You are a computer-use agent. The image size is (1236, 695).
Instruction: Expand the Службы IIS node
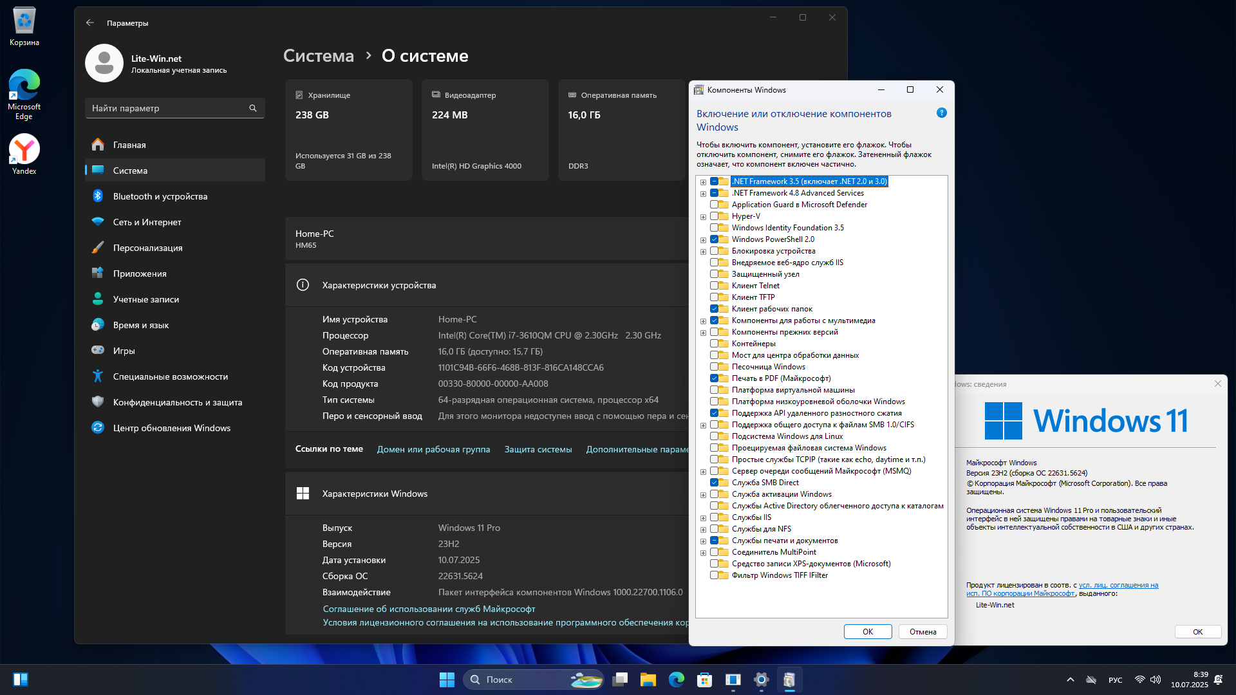704,518
